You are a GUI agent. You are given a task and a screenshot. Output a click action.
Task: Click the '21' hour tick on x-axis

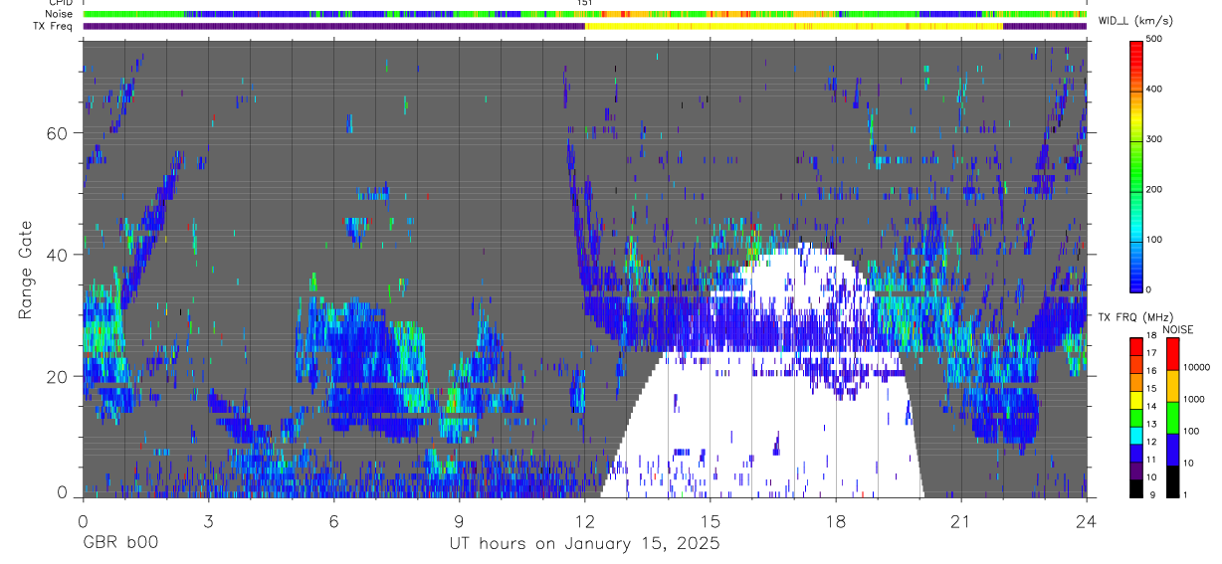pos(961,520)
